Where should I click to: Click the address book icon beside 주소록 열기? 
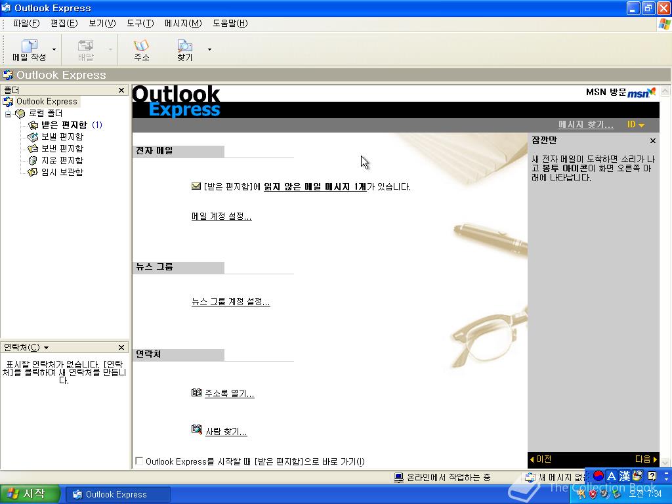click(196, 392)
